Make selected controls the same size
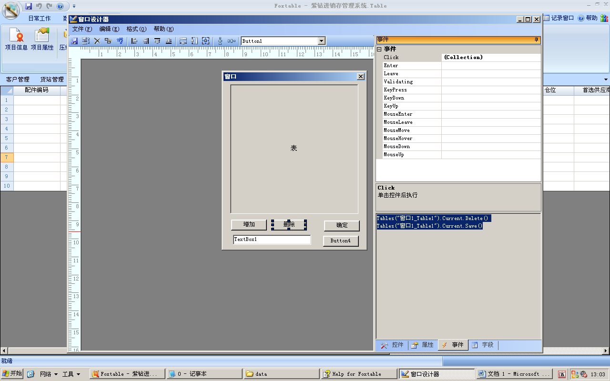Screen dimensions: 610x381 (x=206, y=41)
